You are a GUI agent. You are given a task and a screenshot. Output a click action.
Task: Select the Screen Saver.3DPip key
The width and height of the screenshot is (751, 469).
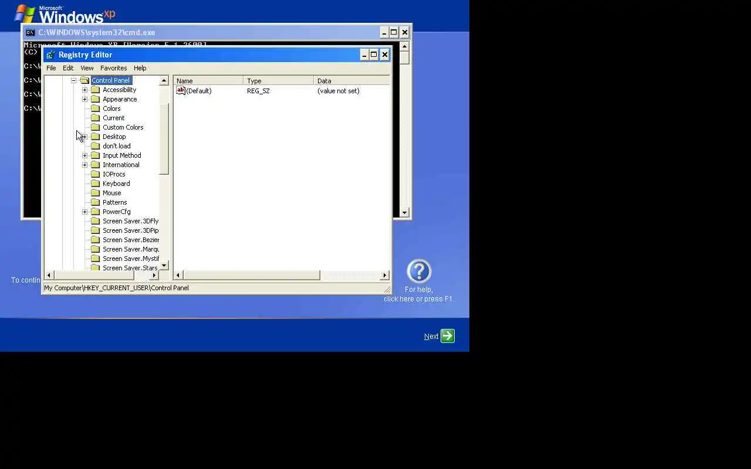130,230
